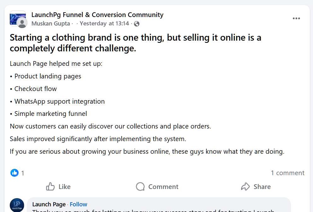Click the Comment speech bubble button

tap(157, 187)
